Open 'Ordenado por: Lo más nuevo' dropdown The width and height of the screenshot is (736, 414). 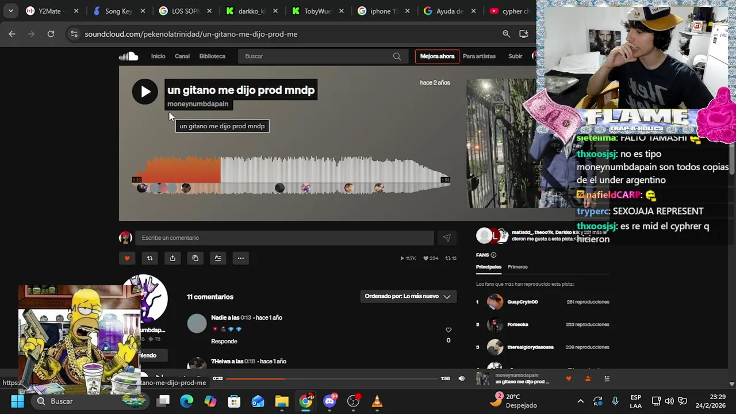[408, 296]
